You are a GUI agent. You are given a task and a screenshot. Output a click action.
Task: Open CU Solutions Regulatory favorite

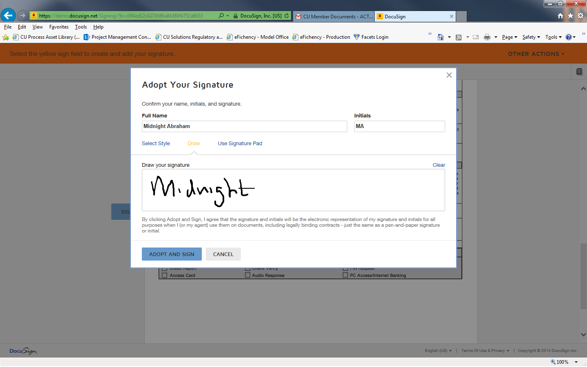pyautogui.click(x=189, y=37)
